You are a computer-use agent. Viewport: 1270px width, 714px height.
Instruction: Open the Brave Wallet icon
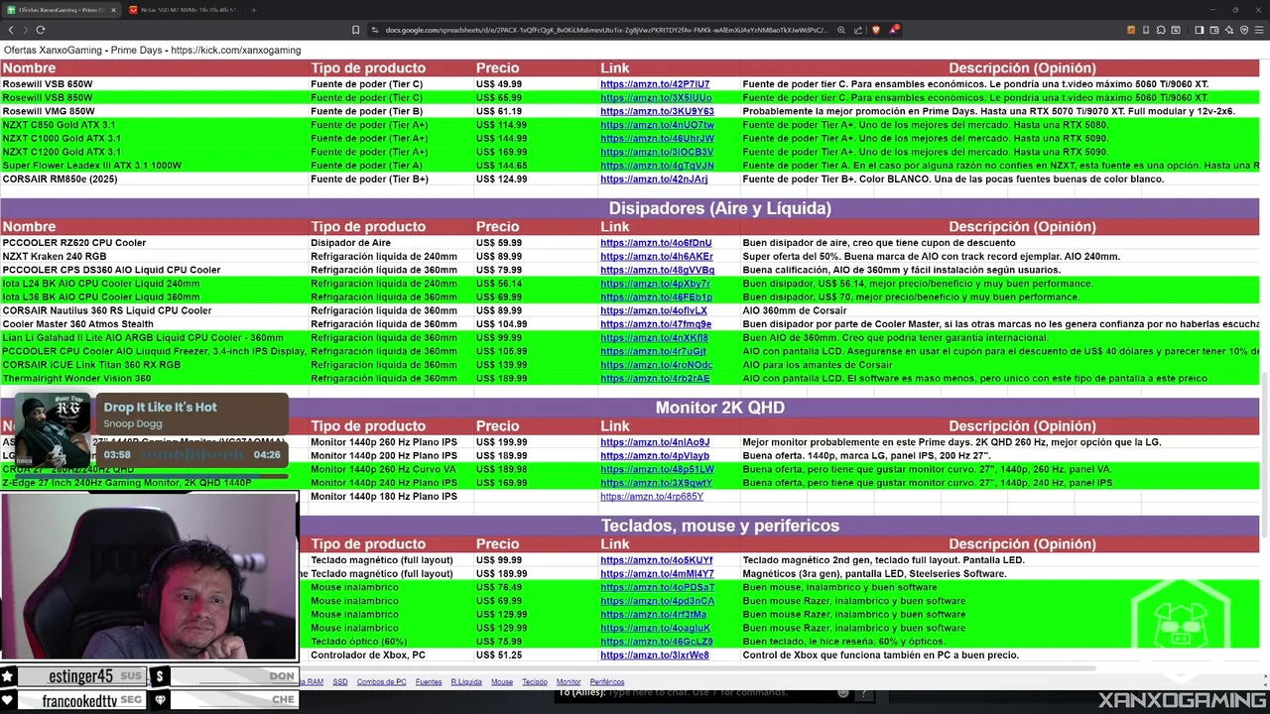coord(1213,30)
